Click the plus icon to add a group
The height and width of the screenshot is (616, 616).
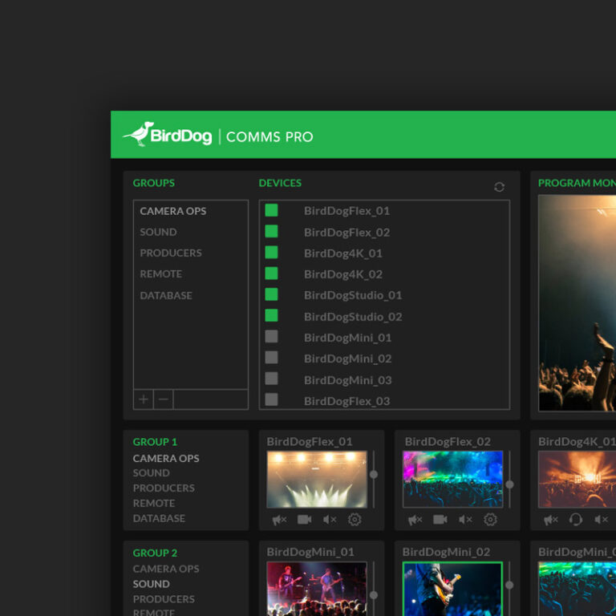pyautogui.click(x=144, y=399)
